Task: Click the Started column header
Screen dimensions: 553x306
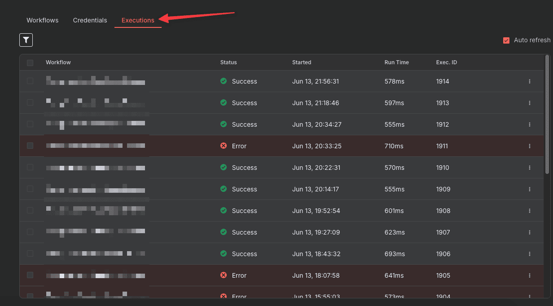Action: 302,62
